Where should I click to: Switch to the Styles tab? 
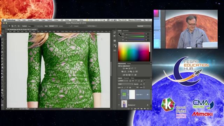(x=129, y=64)
